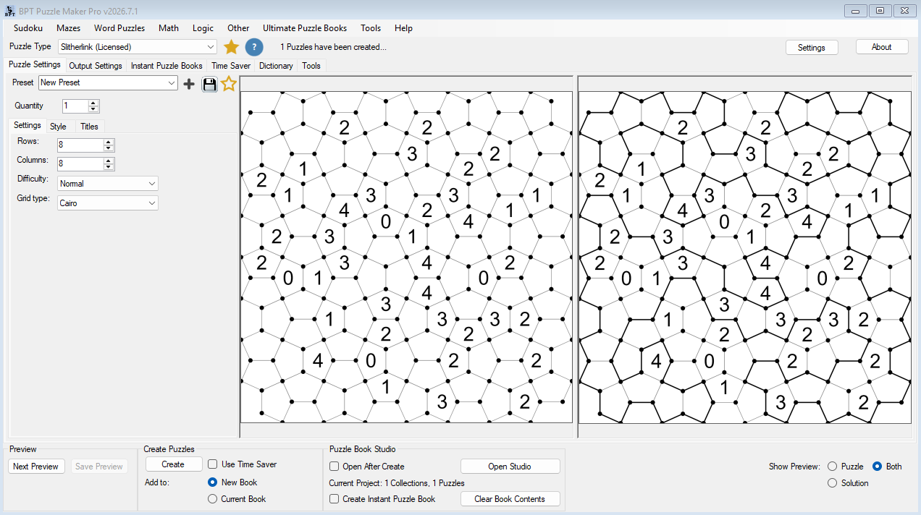Image resolution: width=921 pixels, height=515 pixels.
Task: Click the outlined star icon next to save
Action: [x=229, y=84]
